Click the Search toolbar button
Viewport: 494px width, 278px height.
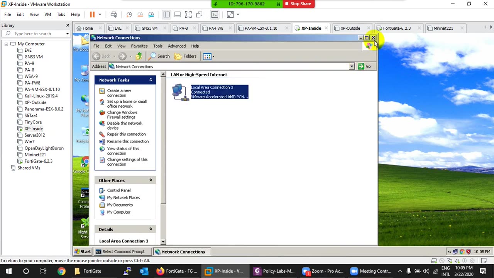[159, 56]
